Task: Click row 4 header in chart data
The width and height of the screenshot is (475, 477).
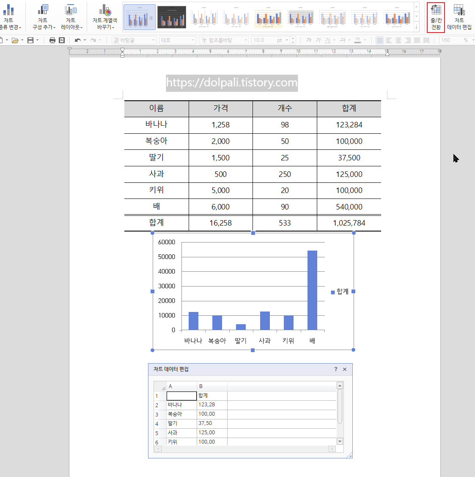Action: [160, 424]
